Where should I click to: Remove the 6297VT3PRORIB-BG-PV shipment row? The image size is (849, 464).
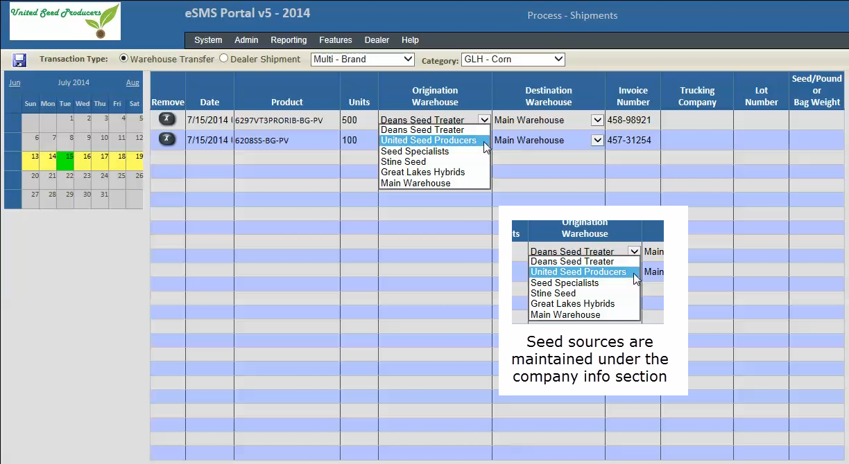[167, 119]
